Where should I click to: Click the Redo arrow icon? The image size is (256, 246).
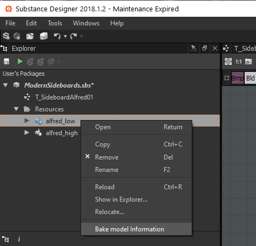coord(73,36)
